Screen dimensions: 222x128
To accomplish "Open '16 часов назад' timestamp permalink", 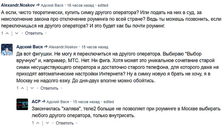I will pyautogui.click(x=80, y=6).
